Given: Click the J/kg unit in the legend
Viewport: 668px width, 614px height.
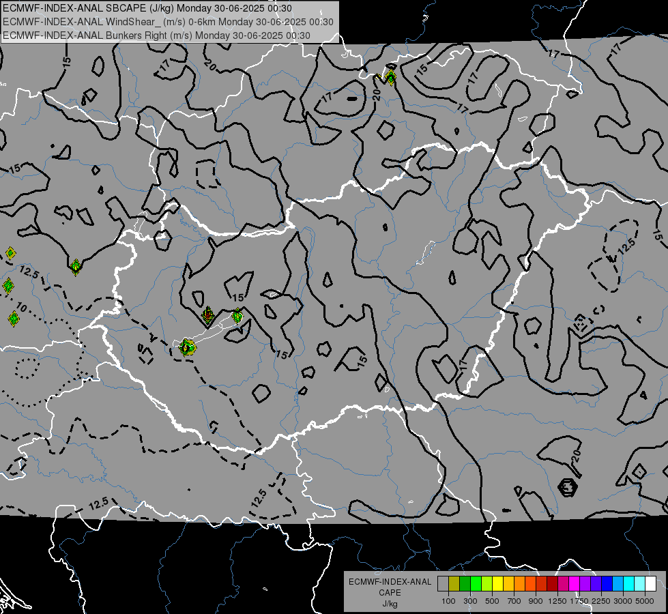Looking at the screenshot, I should [390, 604].
